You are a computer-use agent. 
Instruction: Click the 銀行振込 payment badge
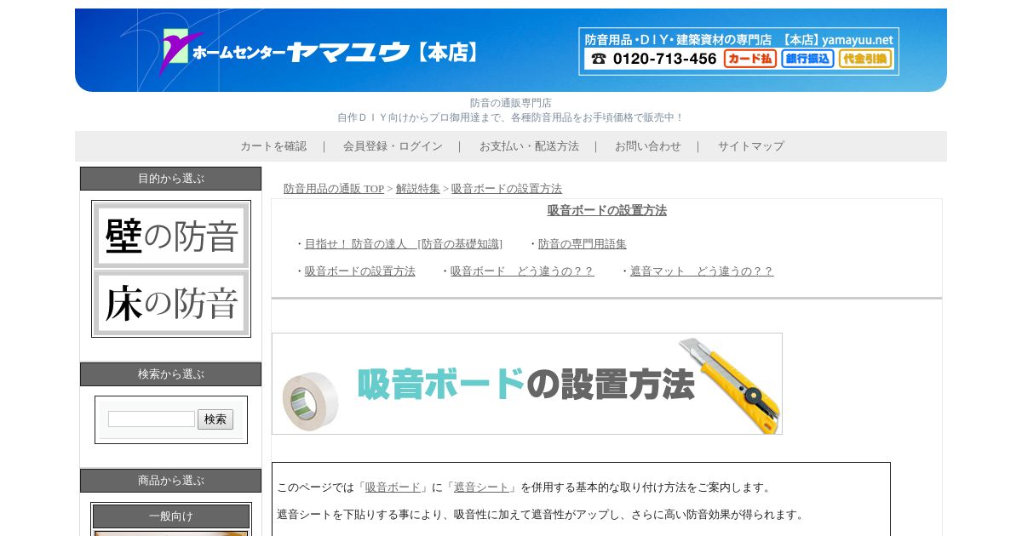[x=807, y=59]
